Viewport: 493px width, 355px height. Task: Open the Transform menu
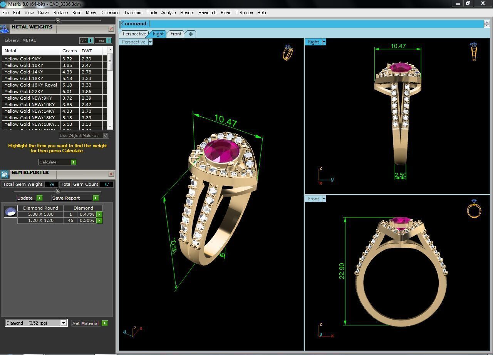[133, 13]
